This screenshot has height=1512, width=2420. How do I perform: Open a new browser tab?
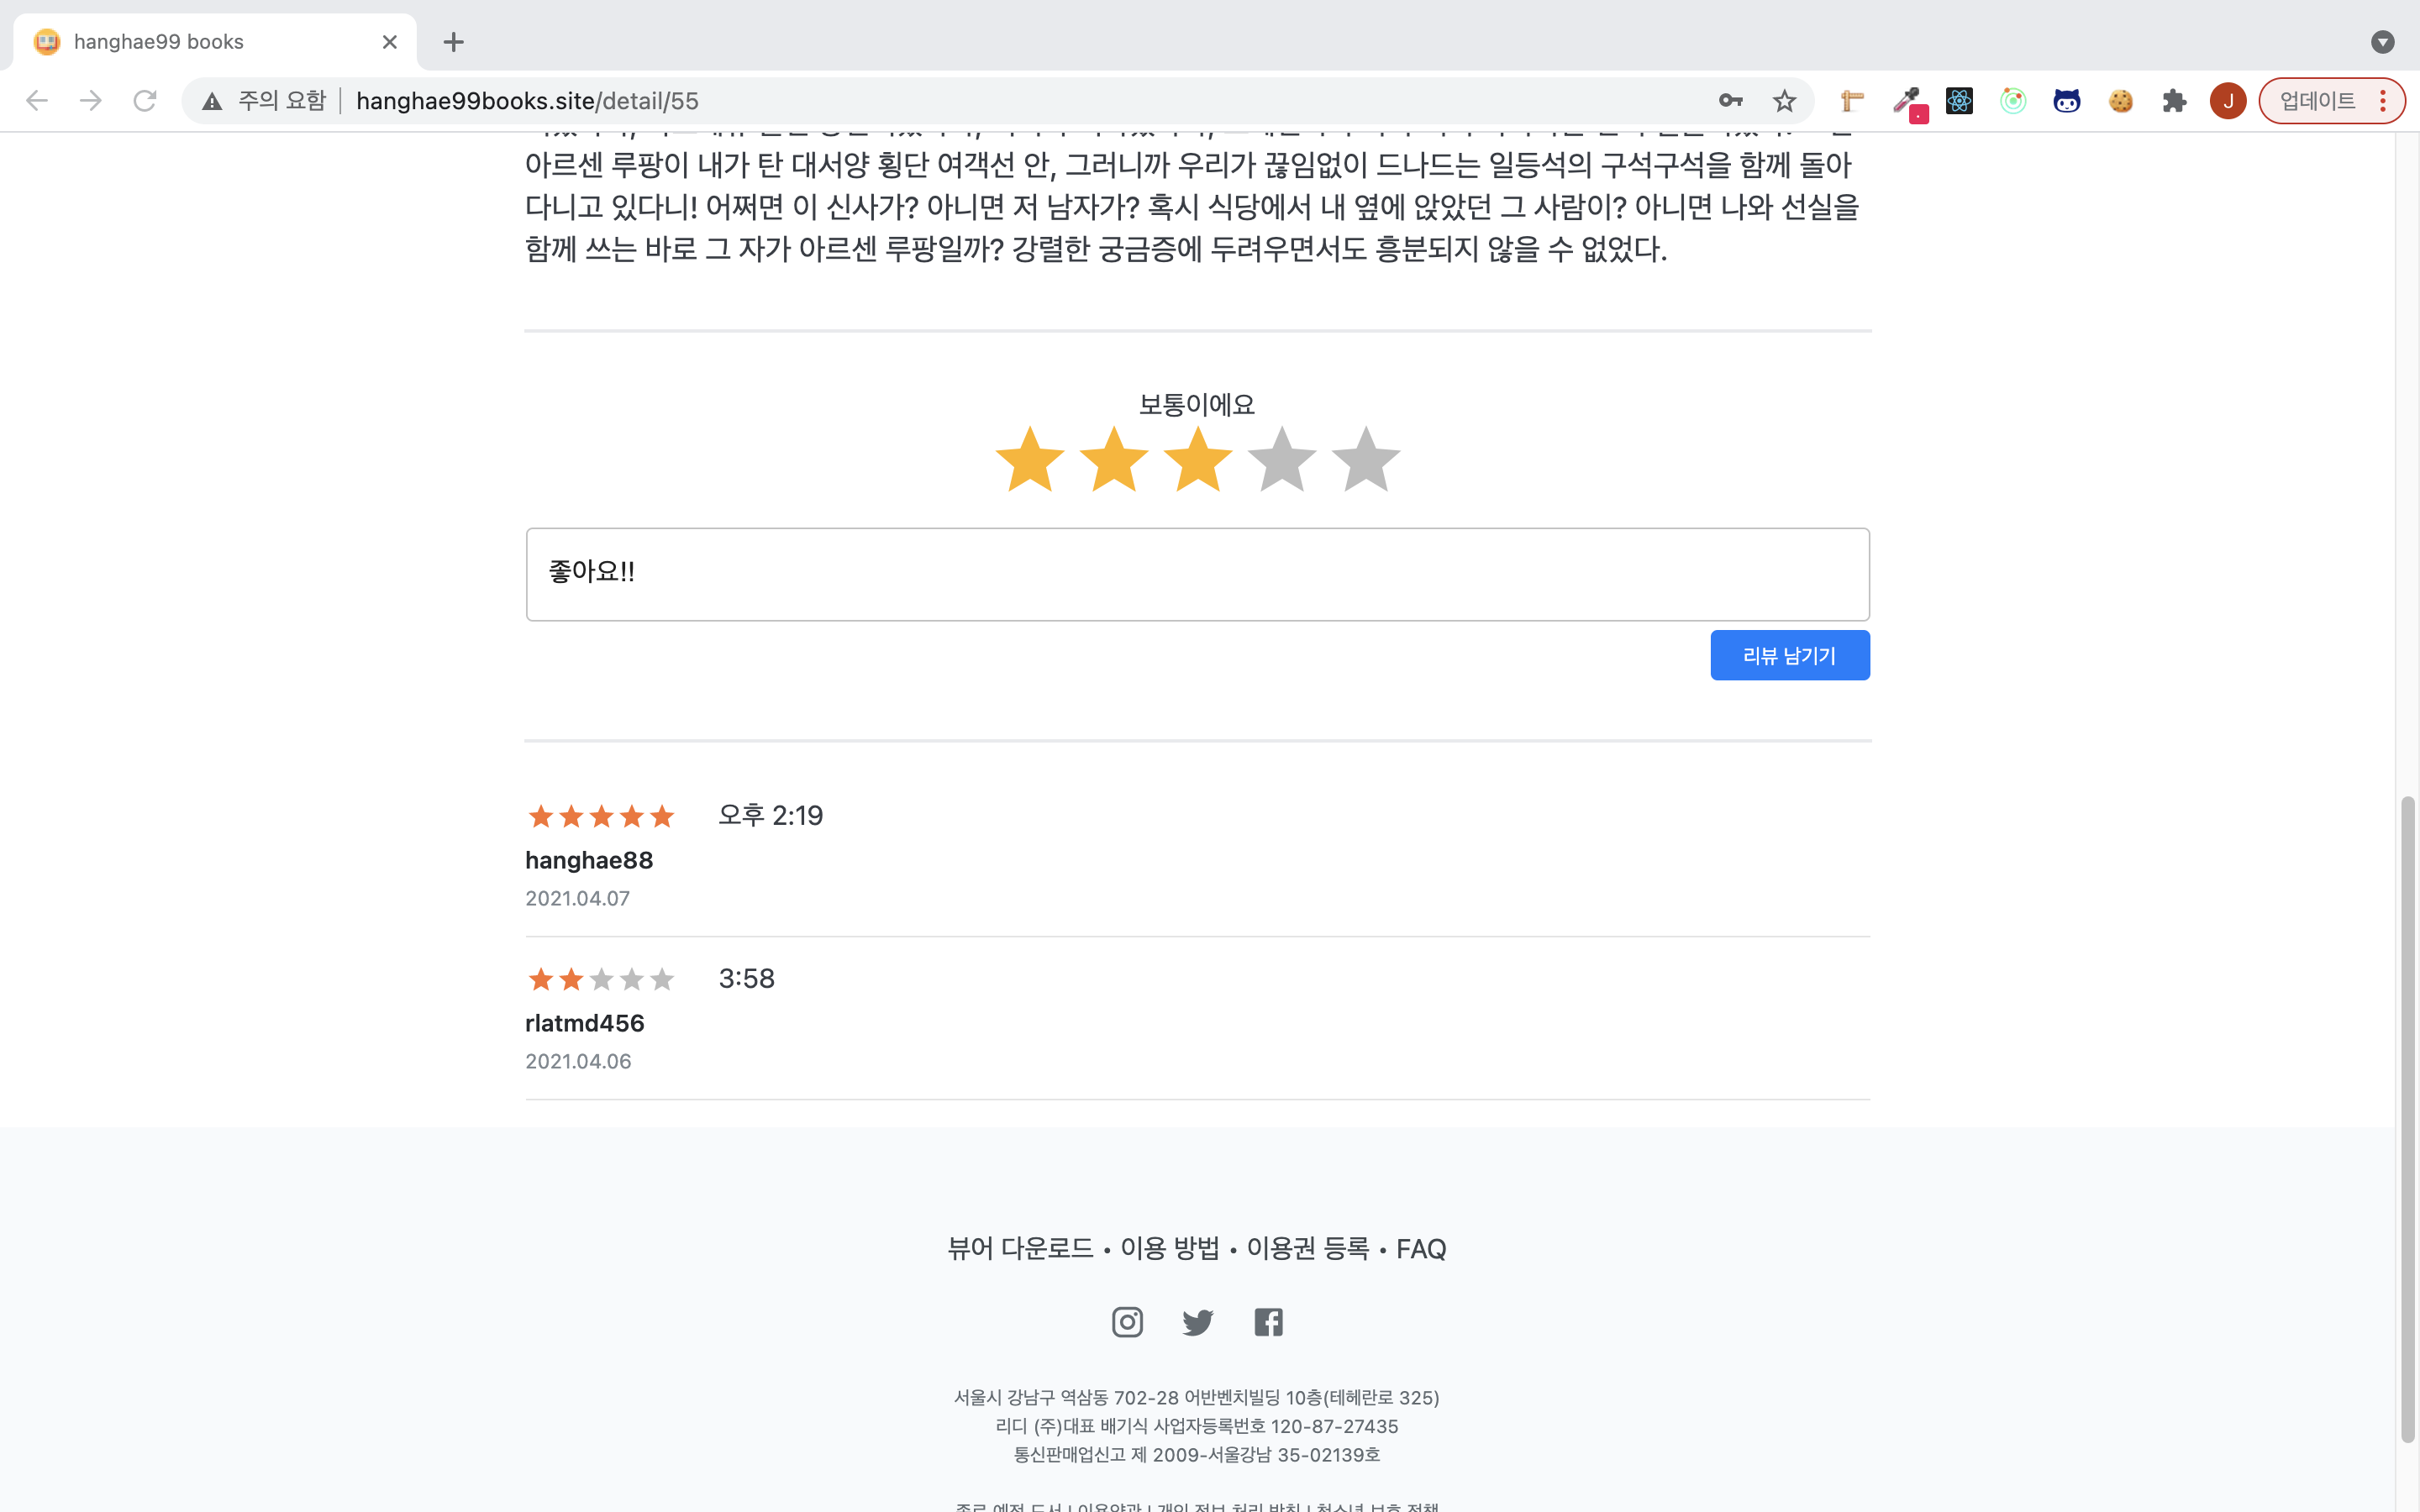pos(454,42)
